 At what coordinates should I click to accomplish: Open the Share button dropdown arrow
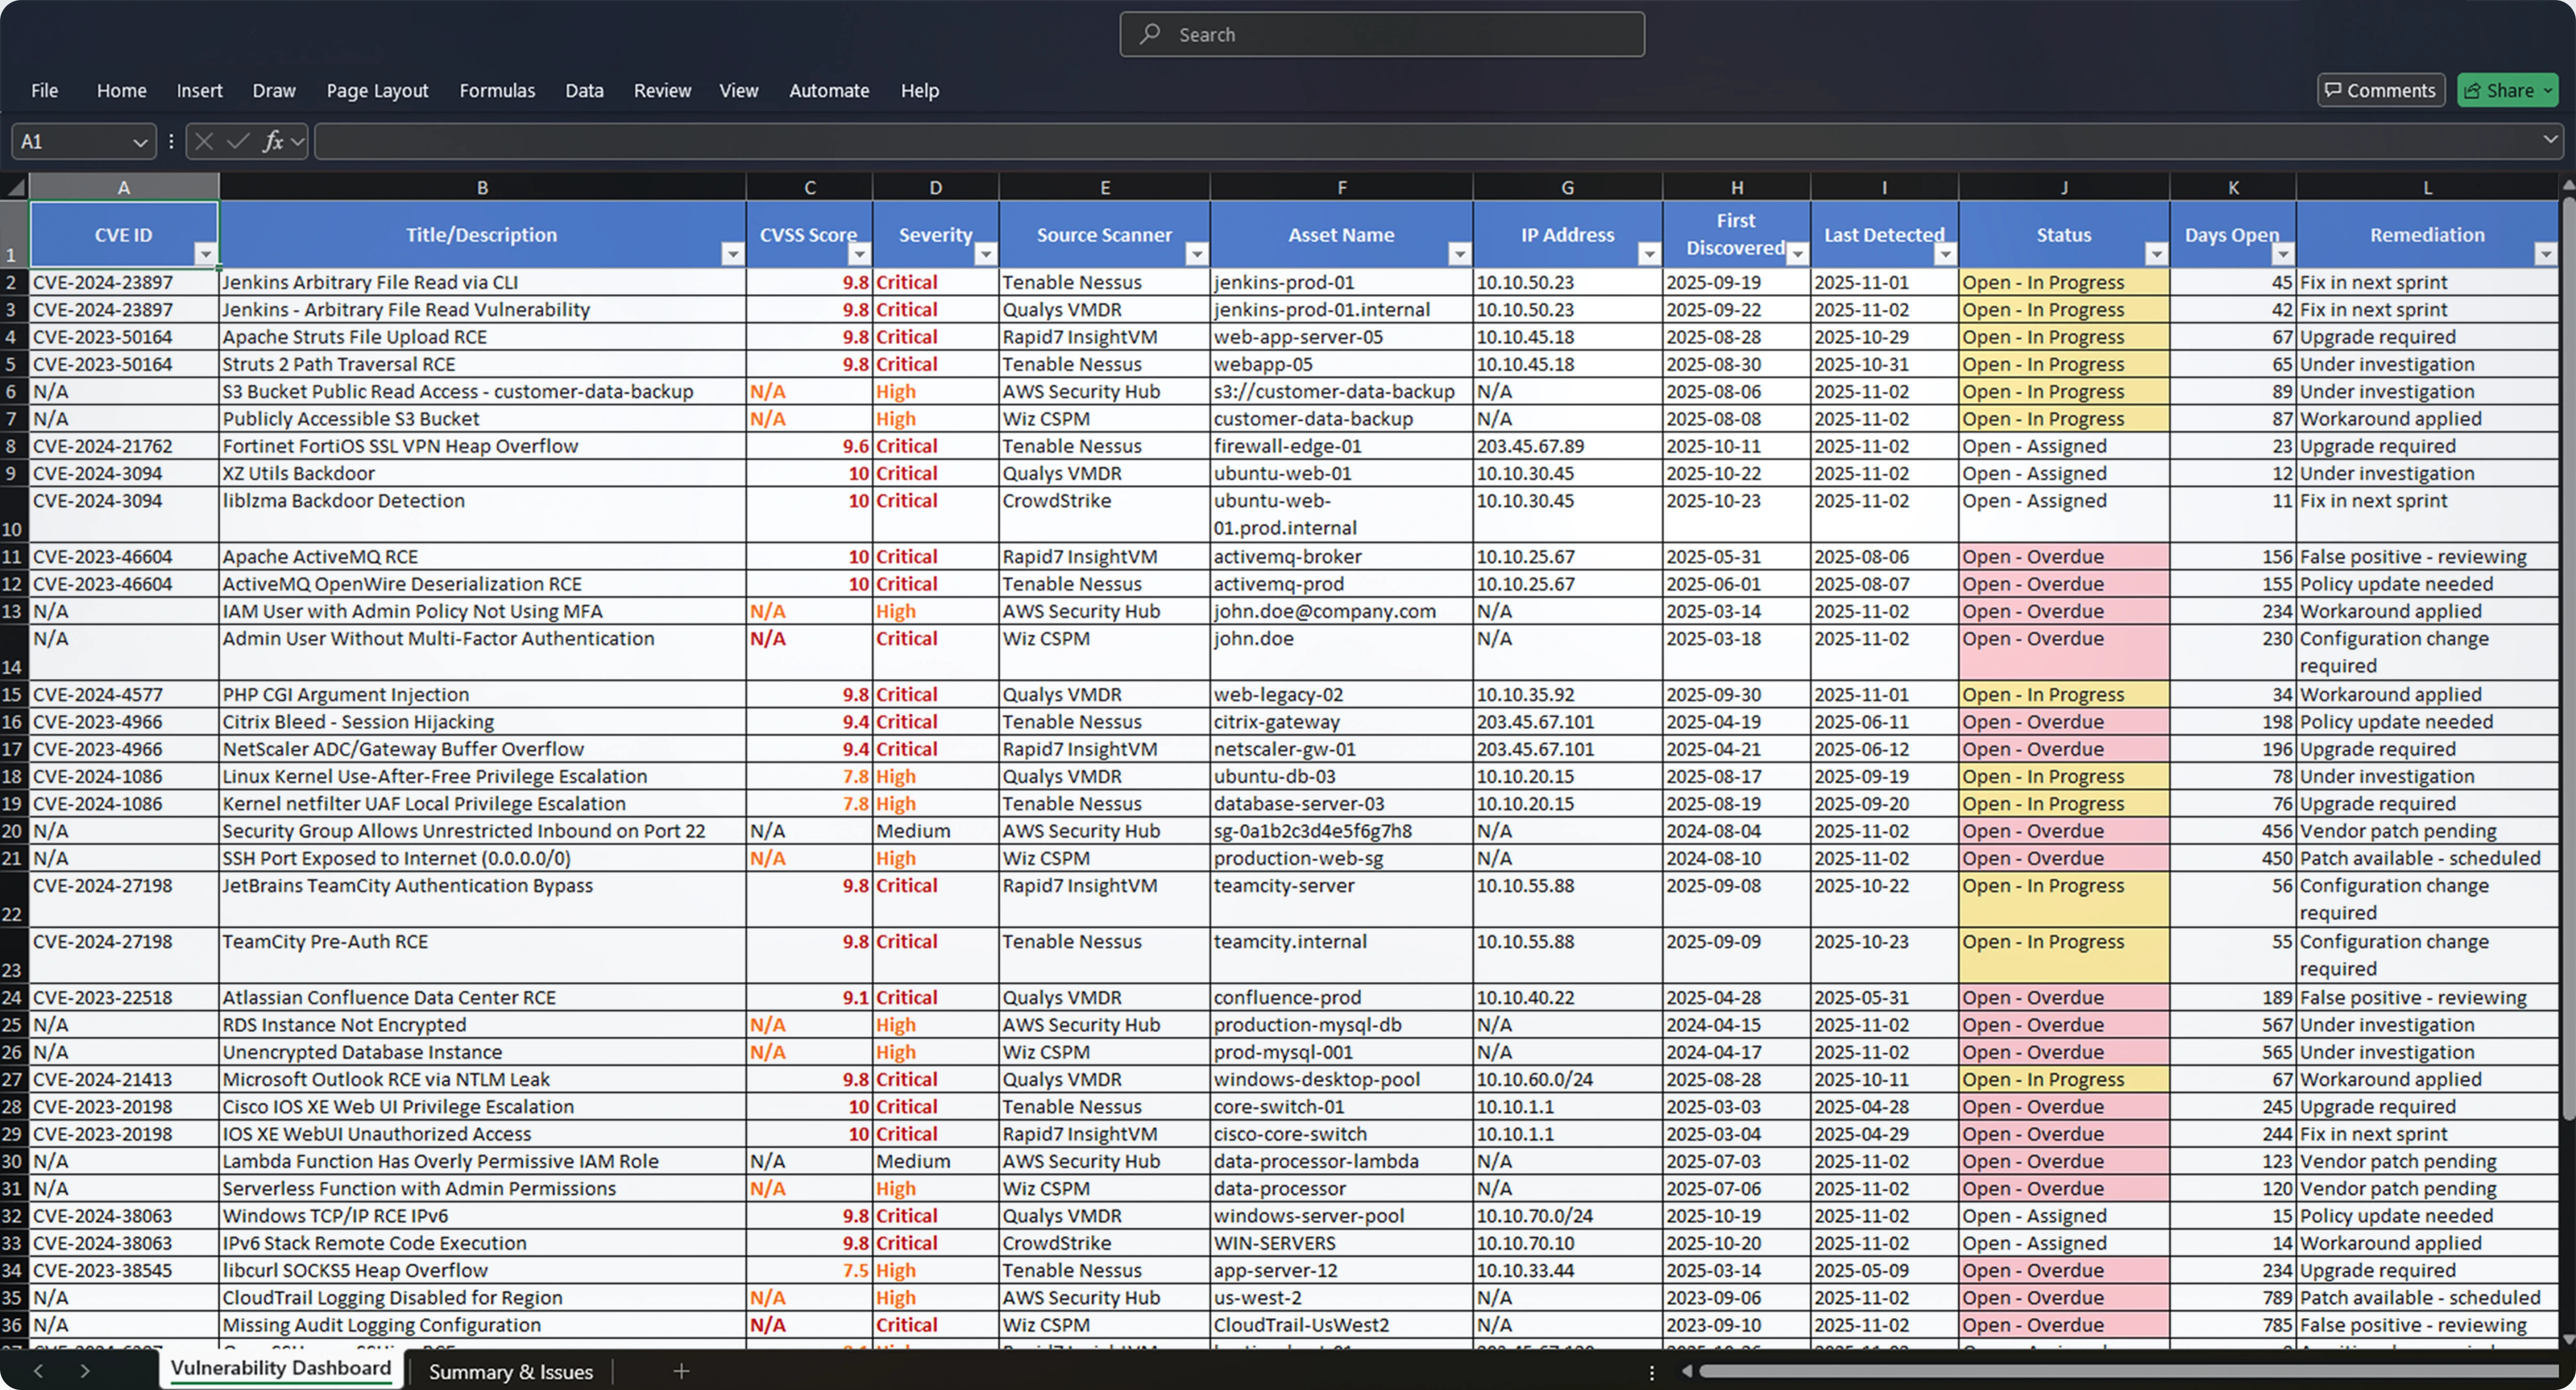click(2547, 90)
